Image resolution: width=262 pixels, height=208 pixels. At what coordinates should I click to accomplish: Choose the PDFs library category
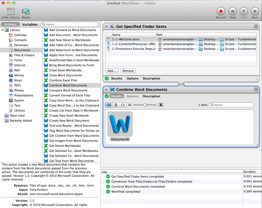(x=18, y=85)
